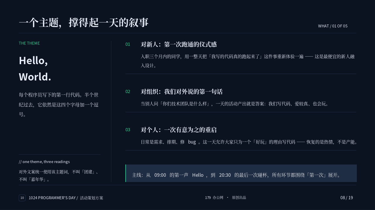This screenshot has height=210, width=375.
Task: Click the green number 01
Action: [128, 44]
